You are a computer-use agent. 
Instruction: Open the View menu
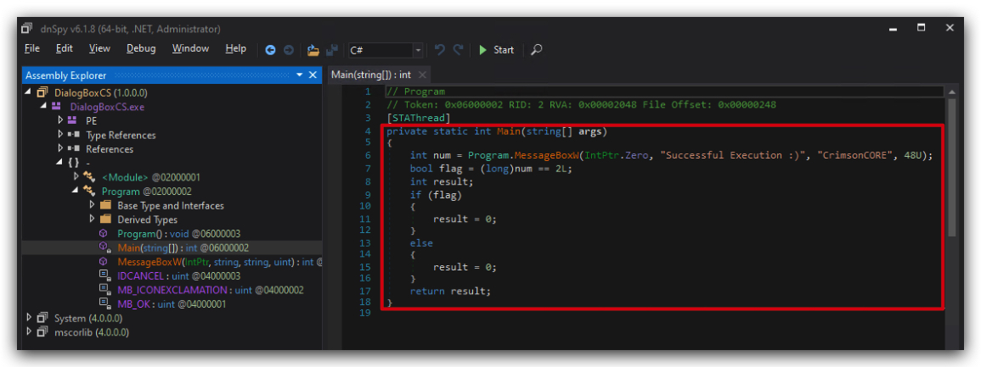[x=99, y=48]
